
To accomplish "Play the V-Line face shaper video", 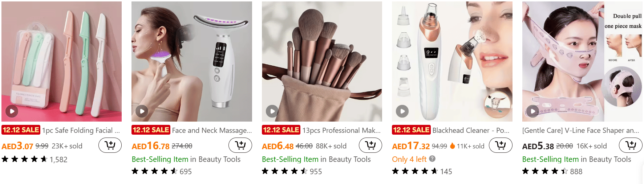I will [532, 111].
